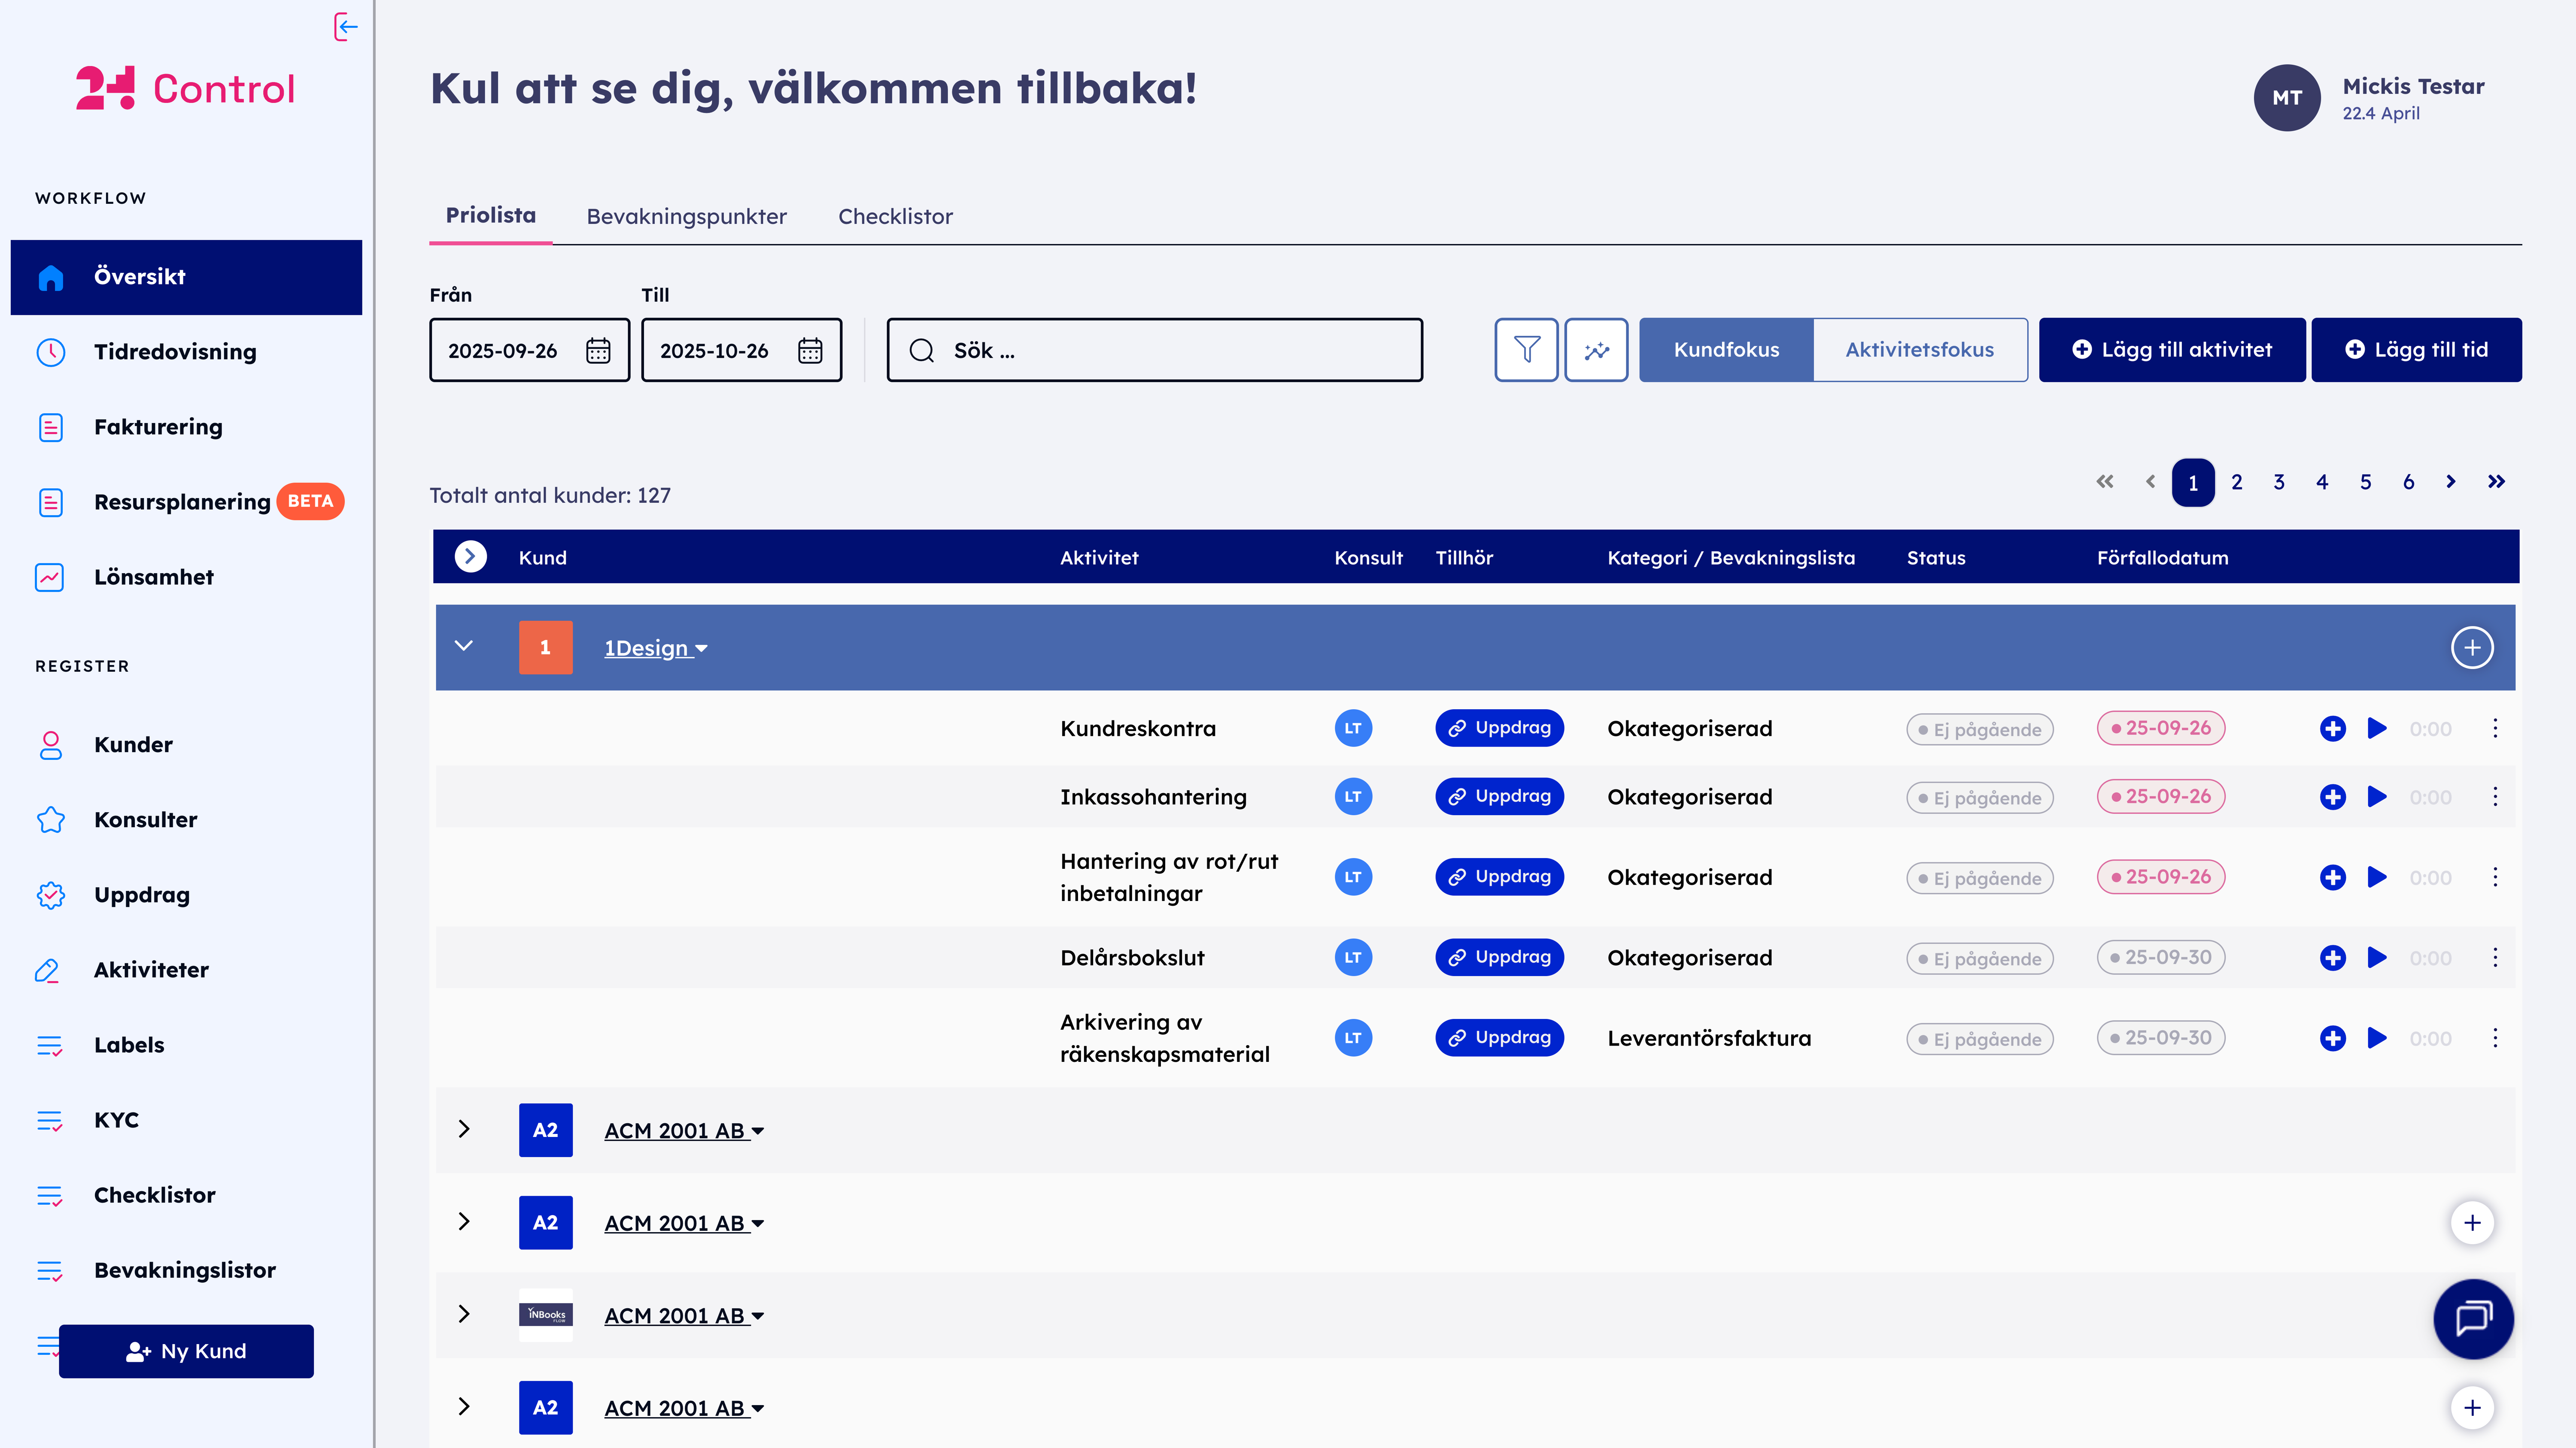The width and height of the screenshot is (2576, 1448).
Task: Add activity to 1Design with circled plus
Action: pyautogui.click(x=2472, y=647)
